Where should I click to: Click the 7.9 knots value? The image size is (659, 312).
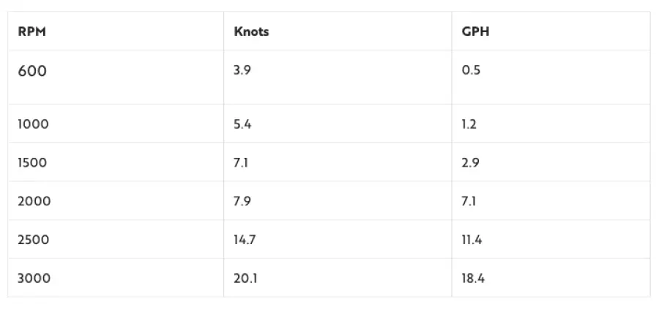point(242,201)
